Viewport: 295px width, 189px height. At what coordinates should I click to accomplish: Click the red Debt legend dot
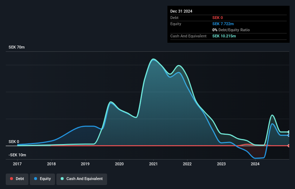[11, 179]
